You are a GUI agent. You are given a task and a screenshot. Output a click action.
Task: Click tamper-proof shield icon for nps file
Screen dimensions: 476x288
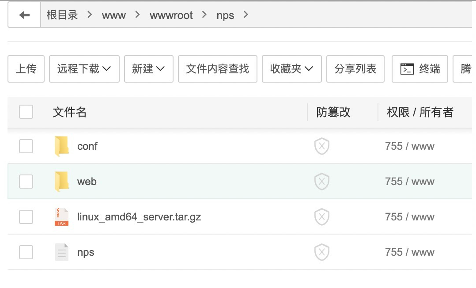click(x=322, y=252)
